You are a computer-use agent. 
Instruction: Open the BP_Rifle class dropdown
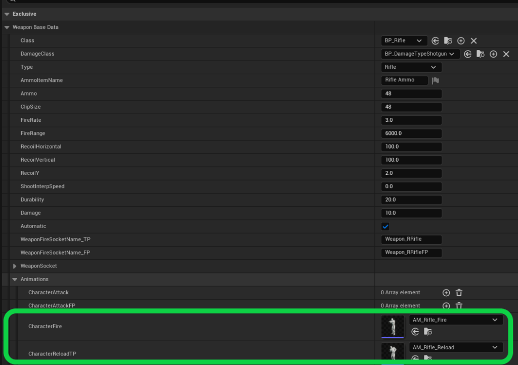[404, 40]
